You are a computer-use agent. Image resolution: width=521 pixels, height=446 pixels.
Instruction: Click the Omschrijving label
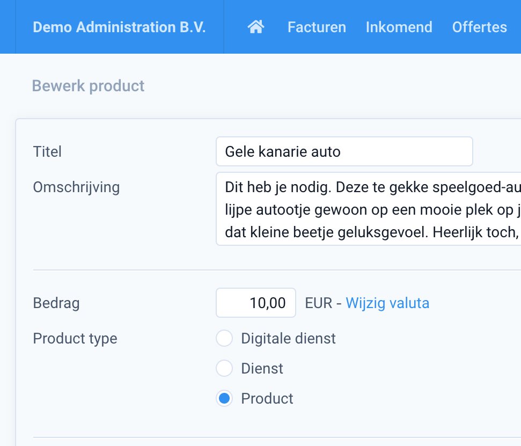(x=76, y=187)
